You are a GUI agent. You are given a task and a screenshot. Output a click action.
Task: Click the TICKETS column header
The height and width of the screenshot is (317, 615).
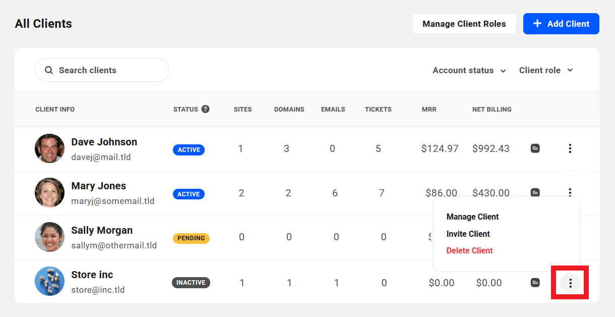click(x=378, y=109)
